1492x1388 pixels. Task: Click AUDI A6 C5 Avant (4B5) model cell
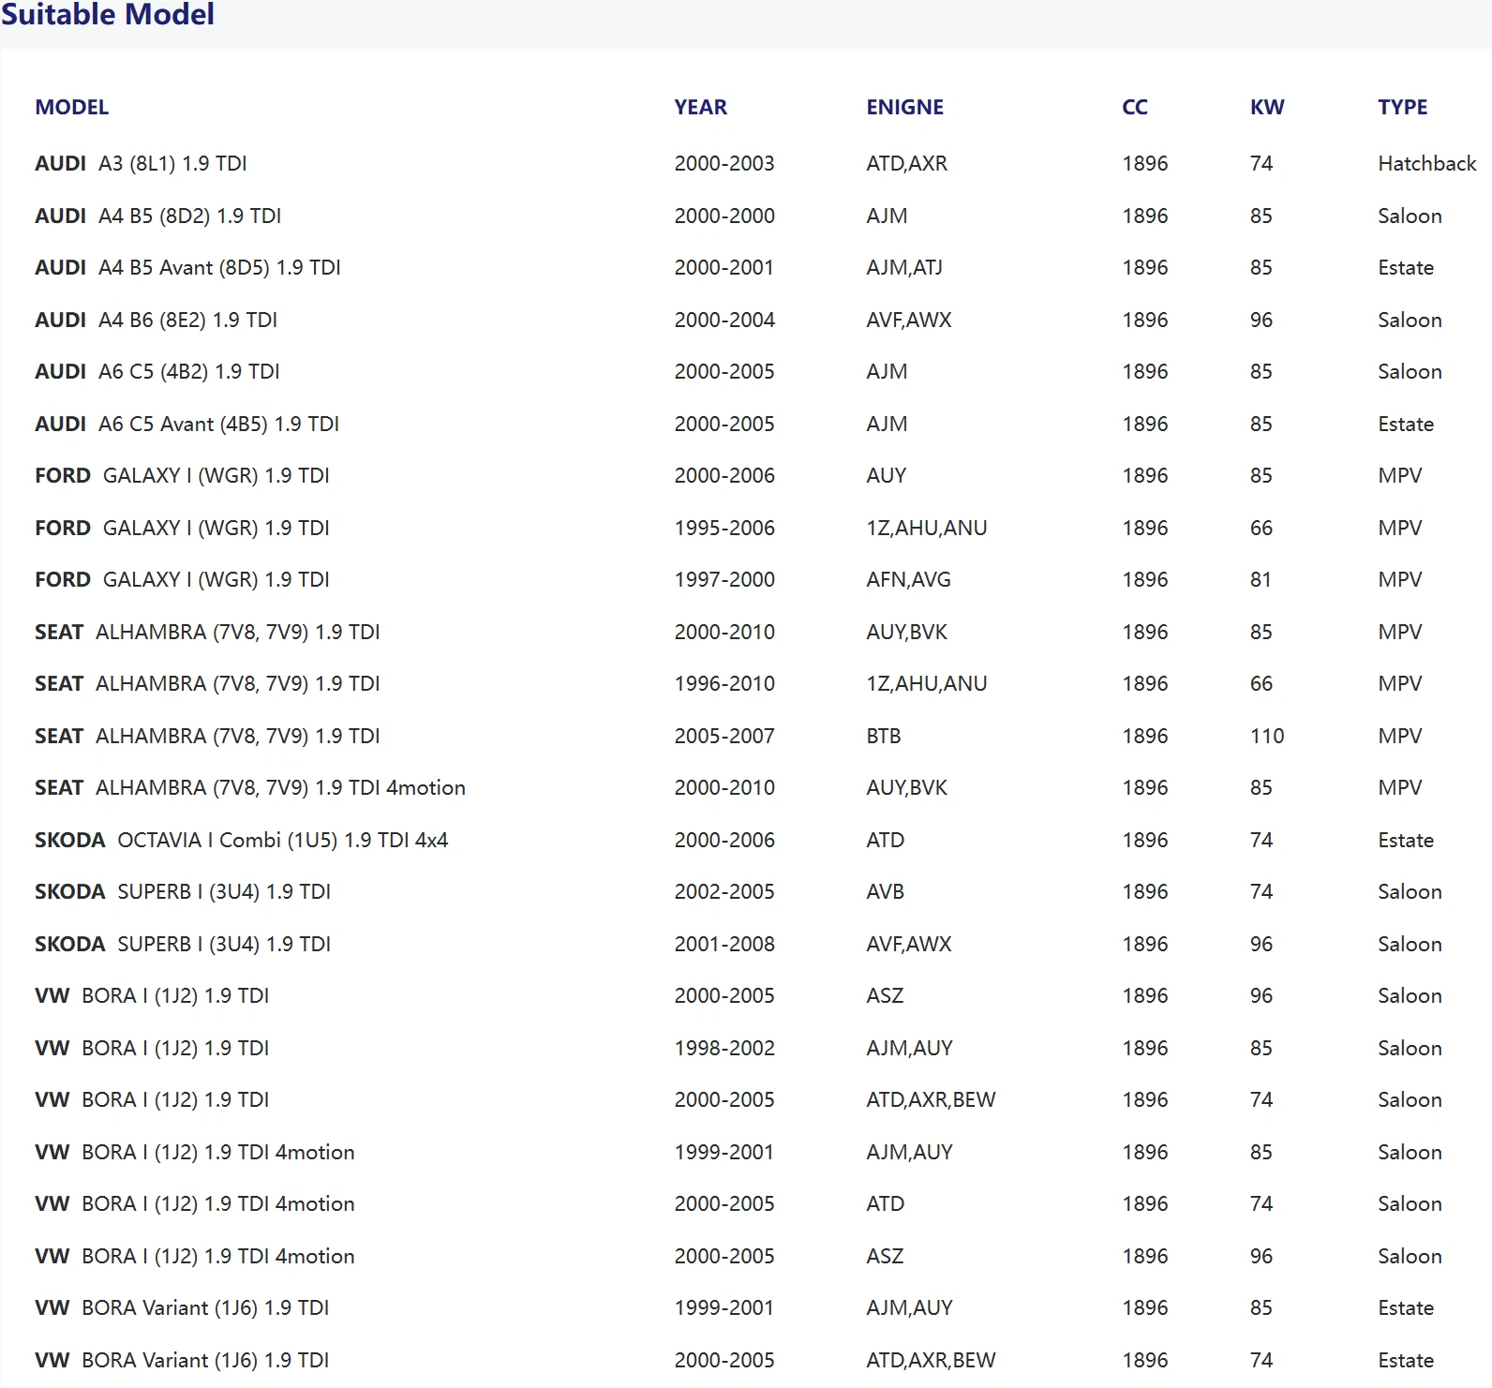[x=187, y=424]
